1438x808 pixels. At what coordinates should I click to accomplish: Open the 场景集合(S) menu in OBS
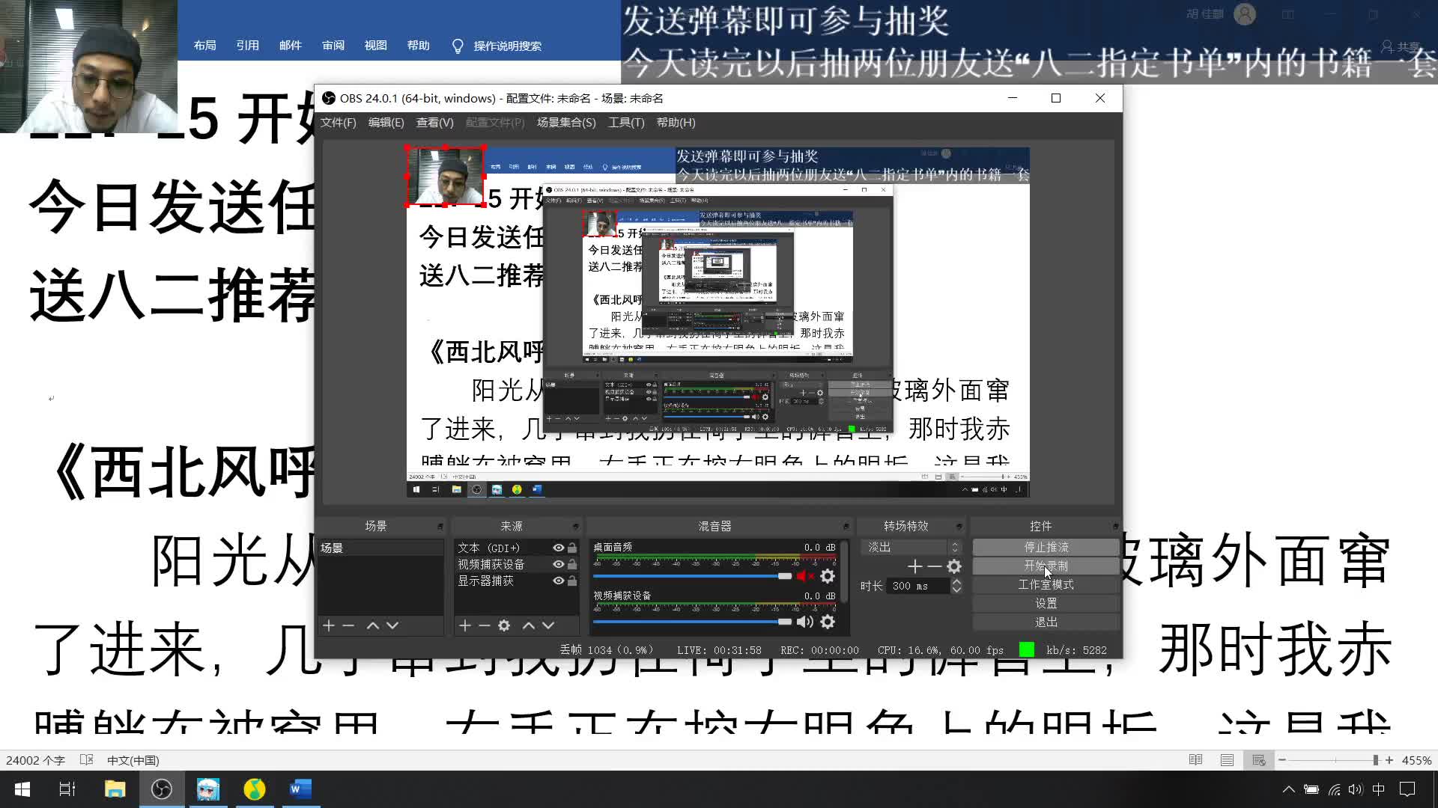(x=566, y=123)
